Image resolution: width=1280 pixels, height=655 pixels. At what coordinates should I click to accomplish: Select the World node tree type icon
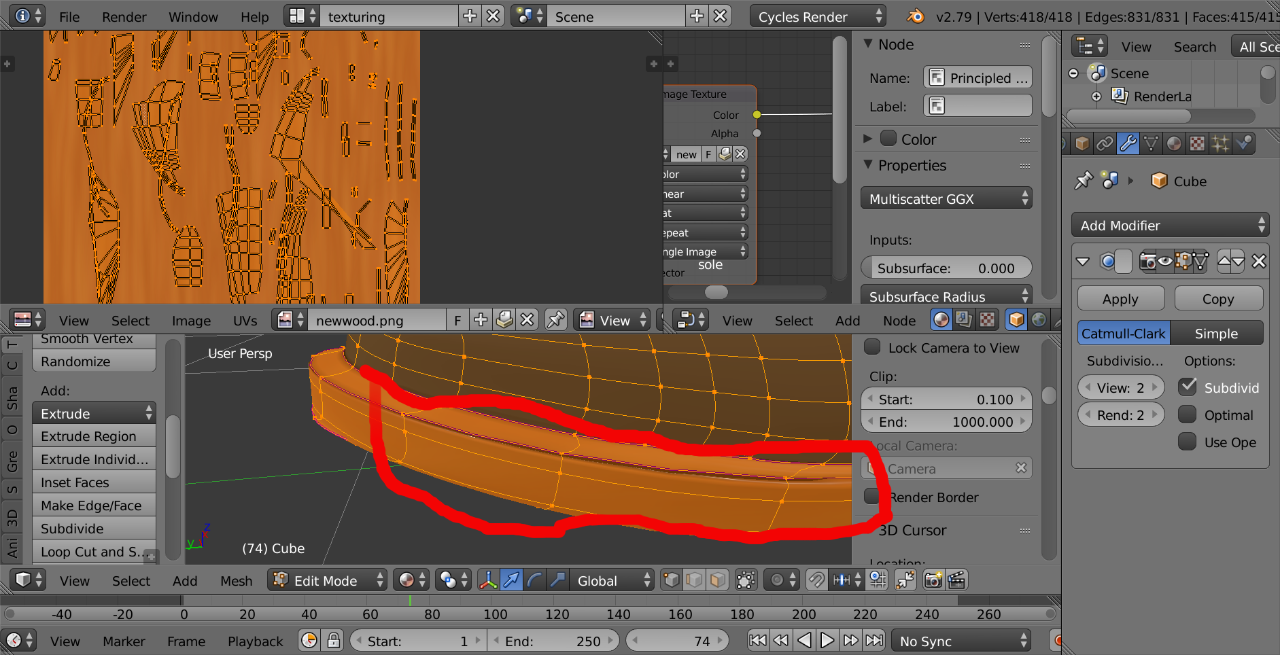(1039, 319)
